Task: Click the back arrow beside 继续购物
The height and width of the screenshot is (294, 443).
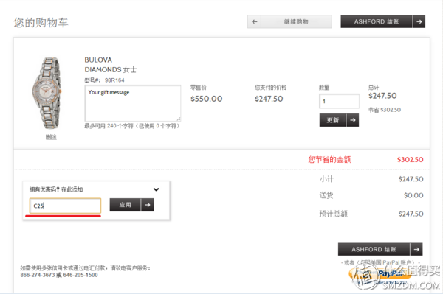Action: pos(254,21)
